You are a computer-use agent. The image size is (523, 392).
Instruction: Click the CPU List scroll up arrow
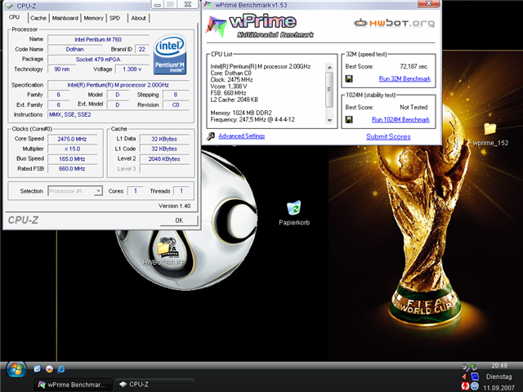coord(329,67)
